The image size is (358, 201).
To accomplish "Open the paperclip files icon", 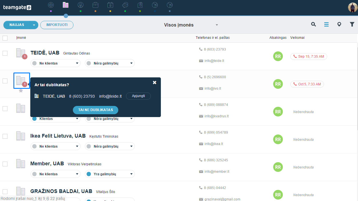I will 140,5.
